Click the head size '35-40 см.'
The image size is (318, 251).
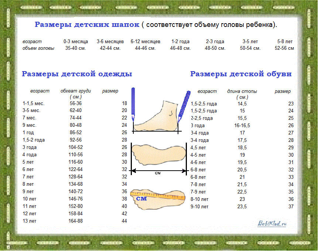(76, 48)
